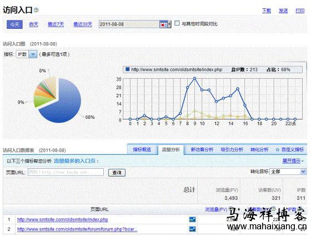Image resolution: width=311 pixels, height=236 pixels.
Task: Expand the 展开提示 hint section
Action: click(293, 161)
